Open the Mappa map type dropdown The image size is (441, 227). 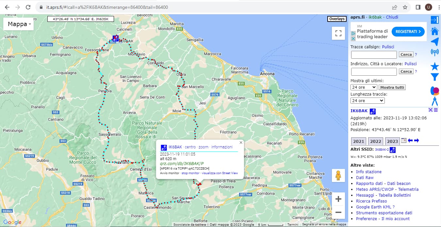coord(19,24)
